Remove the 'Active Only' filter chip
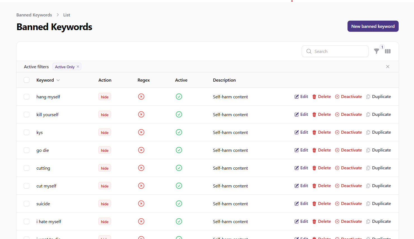The height and width of the screenshot is (239, 414). pyautogui.click(x=78, y=67)
